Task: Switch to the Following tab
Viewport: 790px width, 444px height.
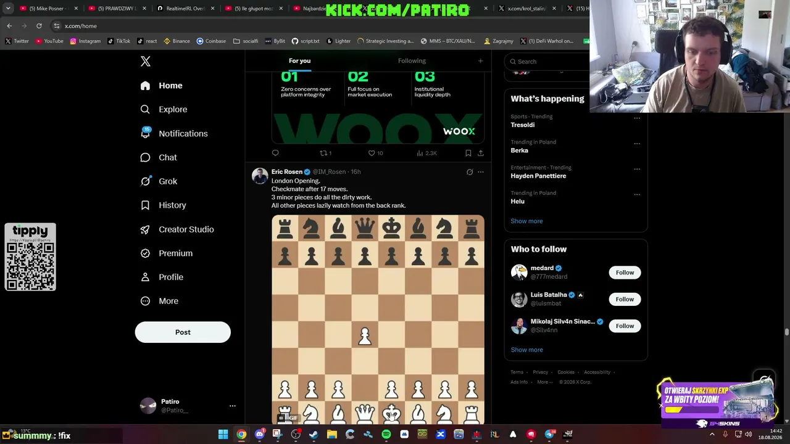Action: tap(412, 60)
